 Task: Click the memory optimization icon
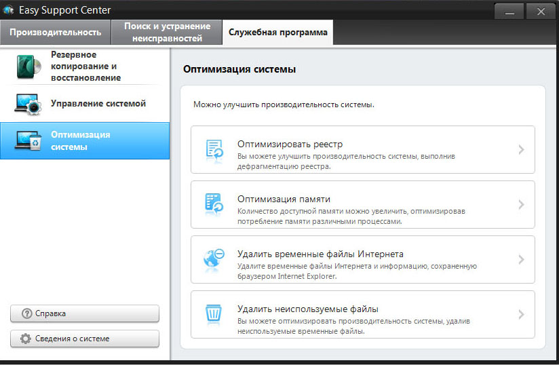coord(214,204)
